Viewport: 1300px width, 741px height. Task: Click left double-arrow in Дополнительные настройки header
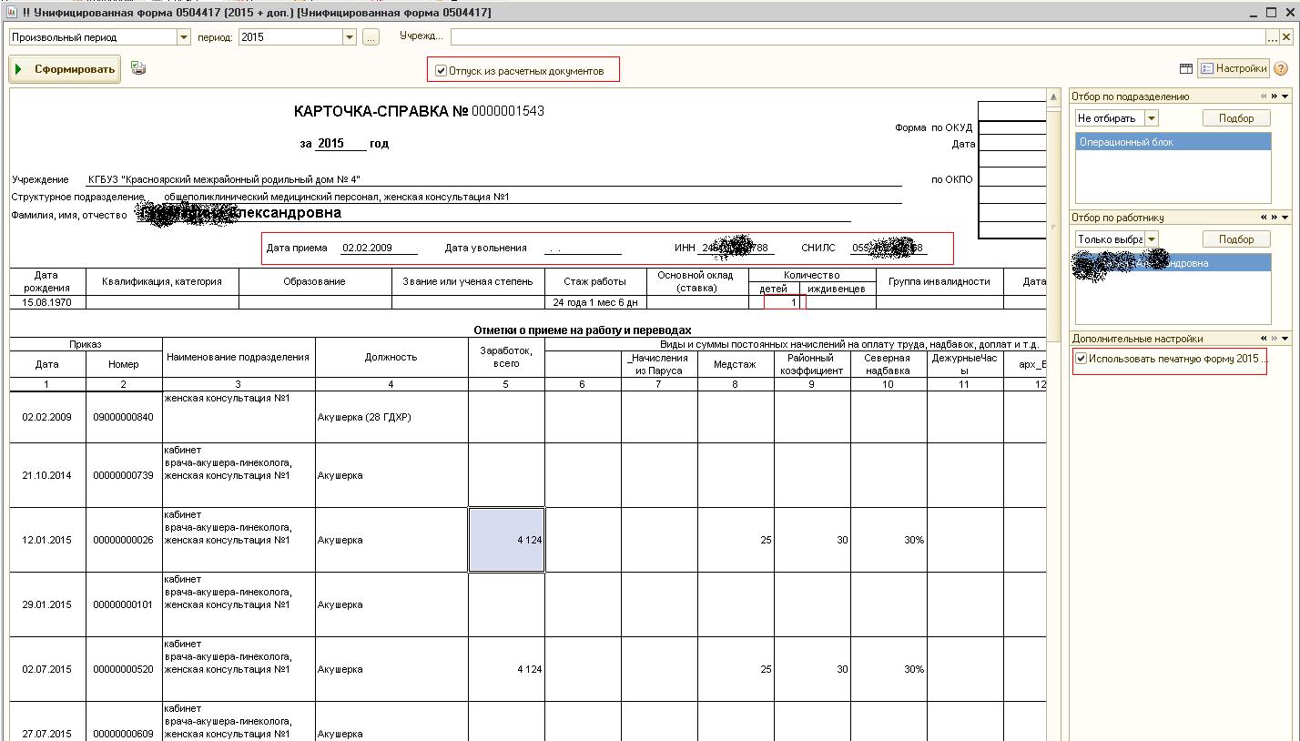click(x=1264, y=339)
